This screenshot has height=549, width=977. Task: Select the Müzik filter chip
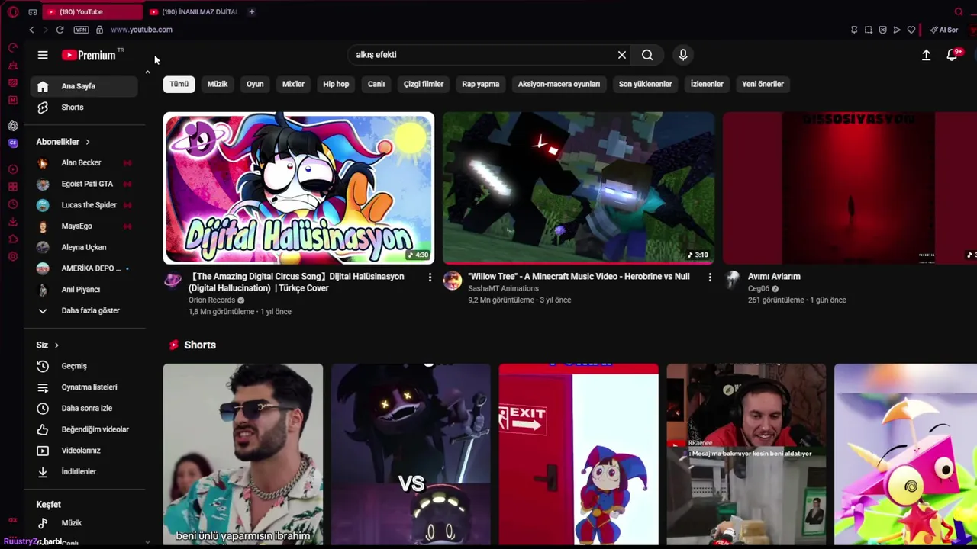[218, 84]
